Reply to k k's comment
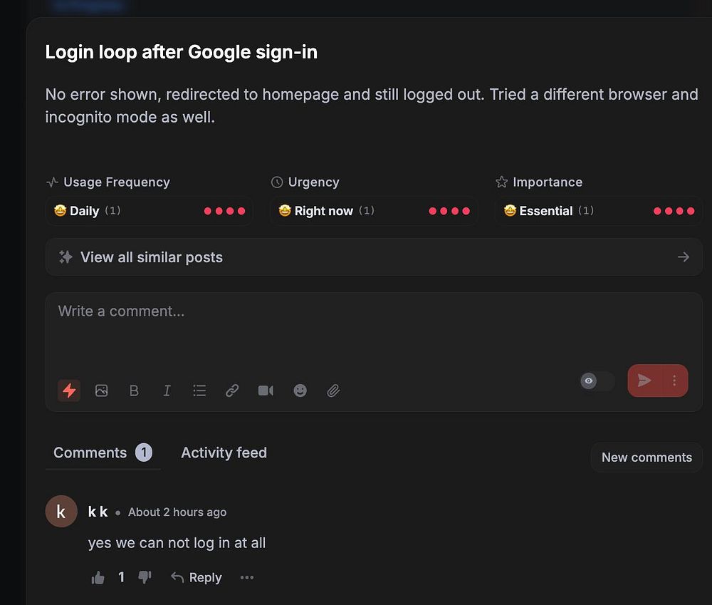 click(197, 578)
